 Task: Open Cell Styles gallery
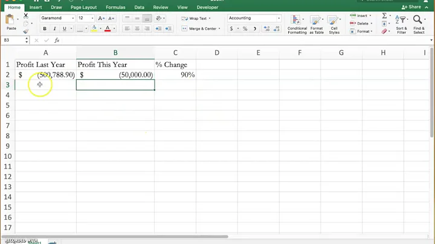(334, 24)
